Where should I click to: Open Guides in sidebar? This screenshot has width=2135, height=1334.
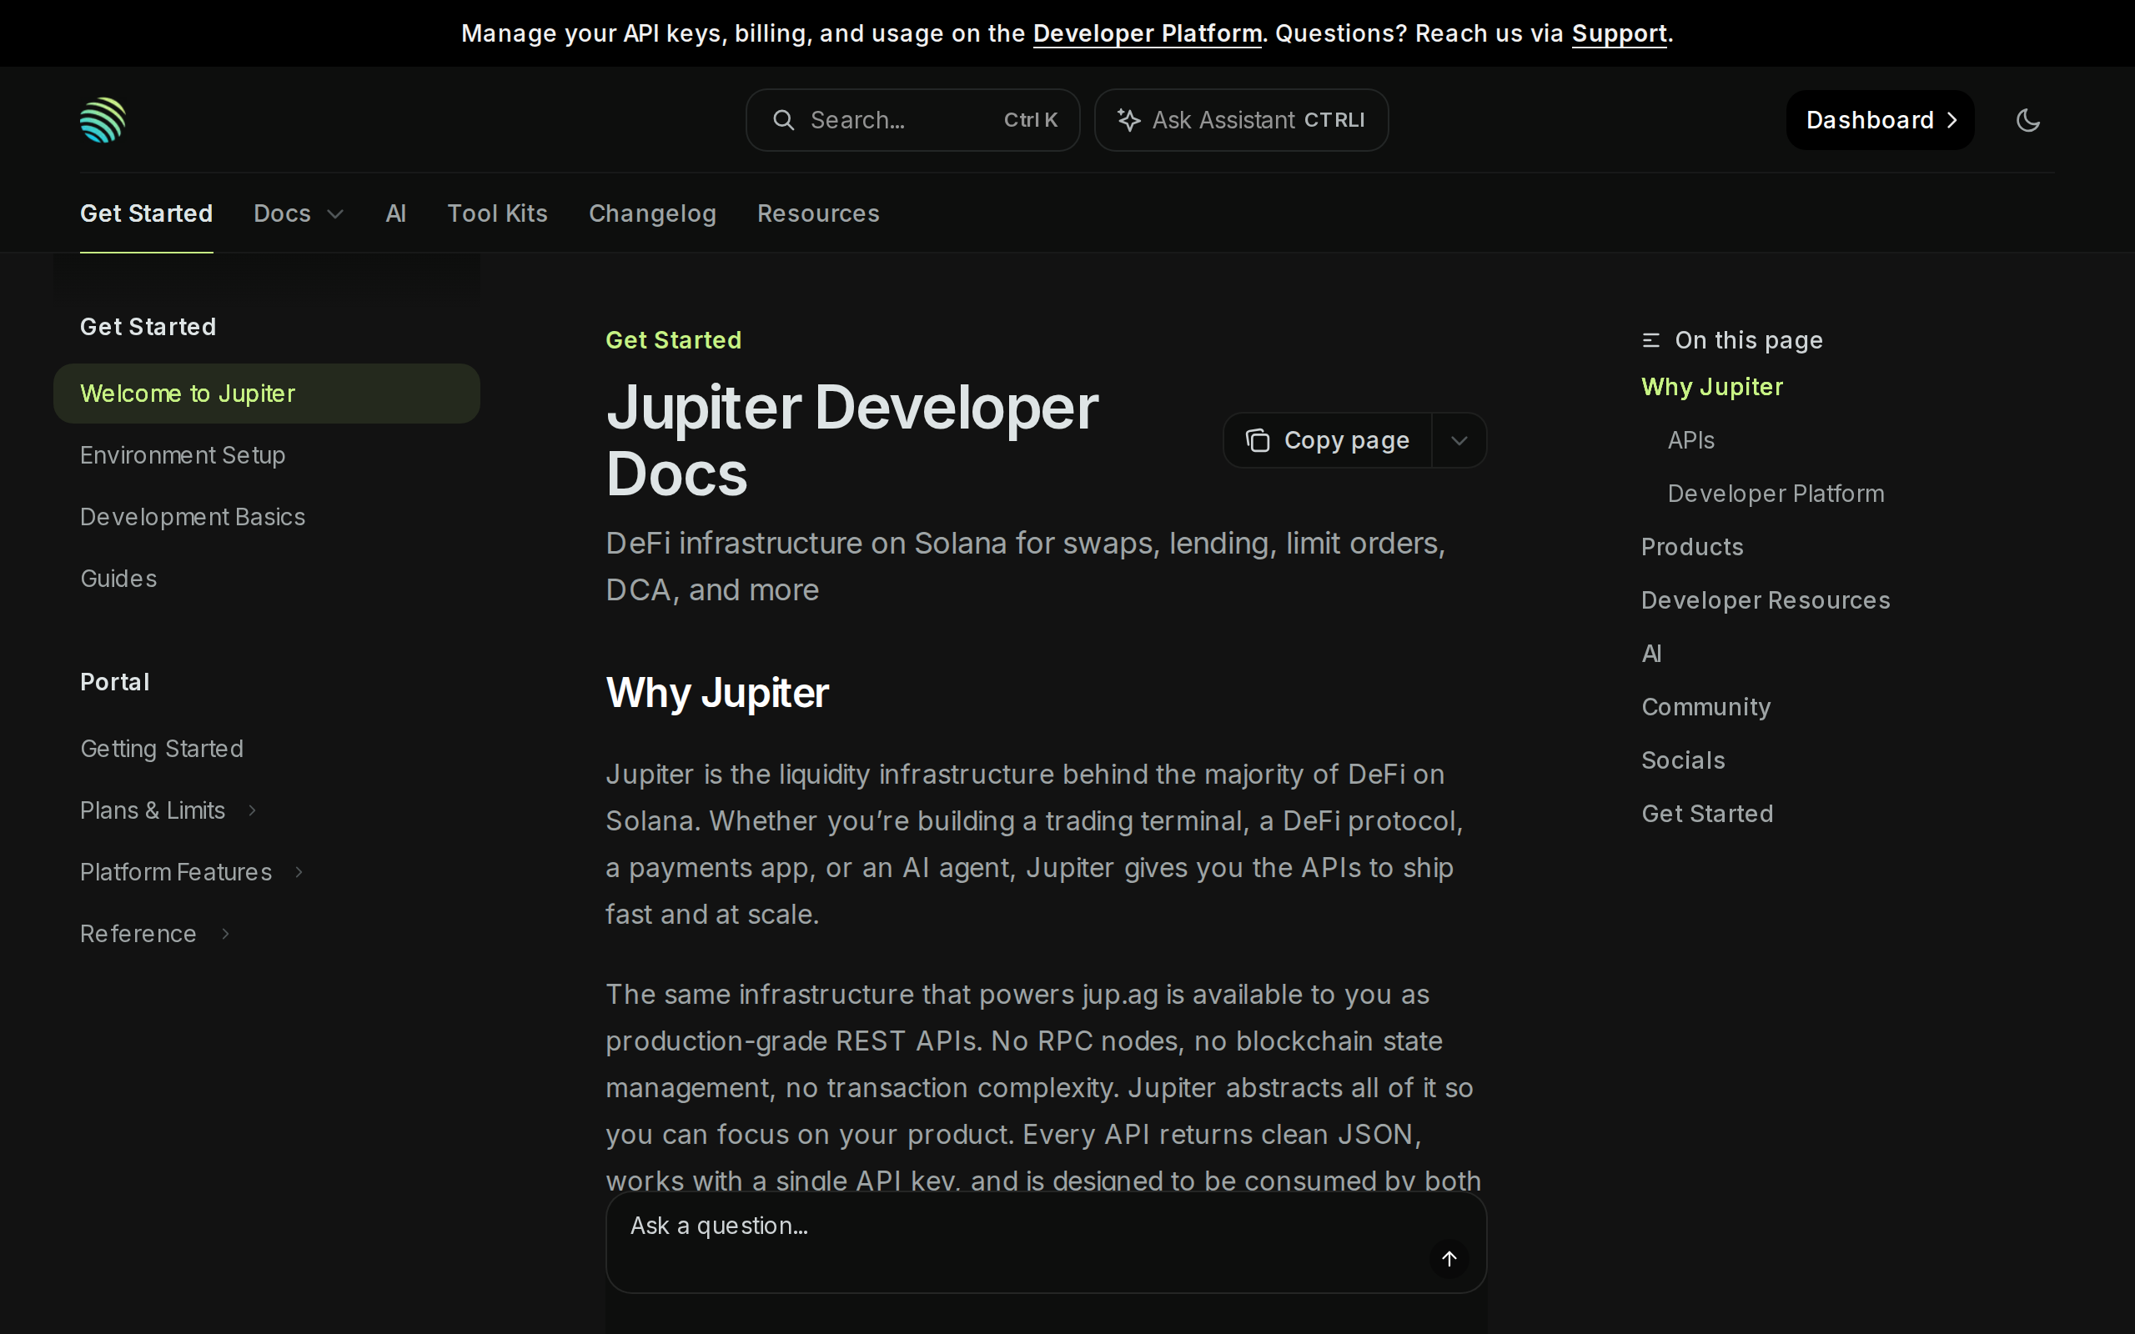pos(118,579)
